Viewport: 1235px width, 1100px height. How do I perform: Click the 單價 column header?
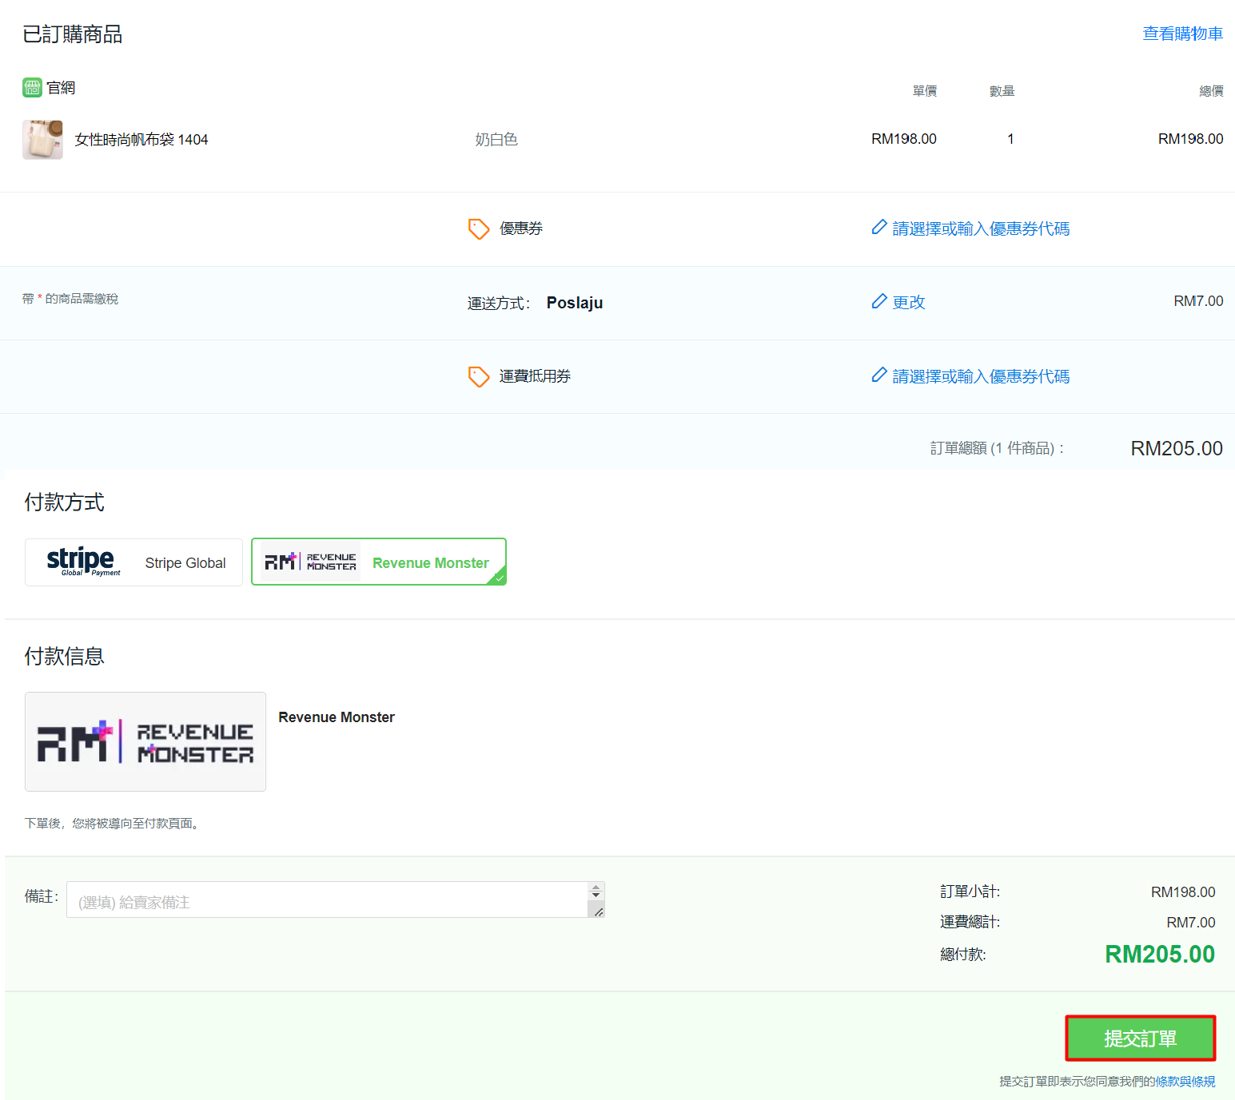pos(925,91)
